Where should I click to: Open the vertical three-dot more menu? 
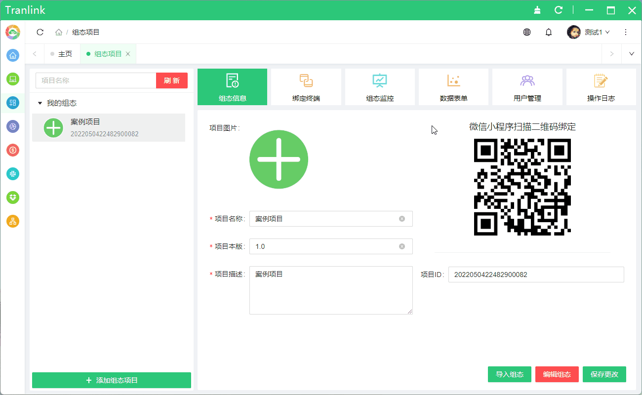pos(626,32)
